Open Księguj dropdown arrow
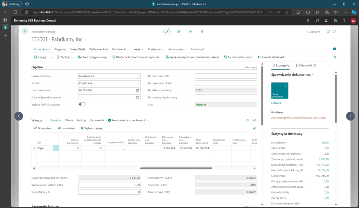The image size is (359, 208). point(51,57)
